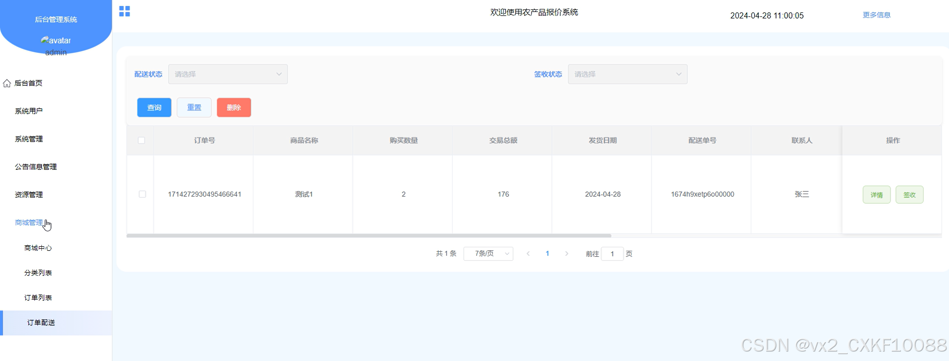Click the horizontal table scrollbar
This screenshot has width=949, height=361.
[x=369, y=235]
